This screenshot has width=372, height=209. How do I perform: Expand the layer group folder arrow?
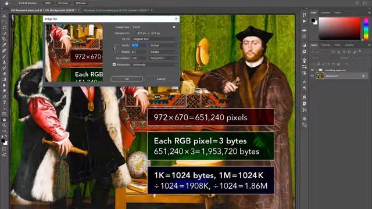(317, 70)
